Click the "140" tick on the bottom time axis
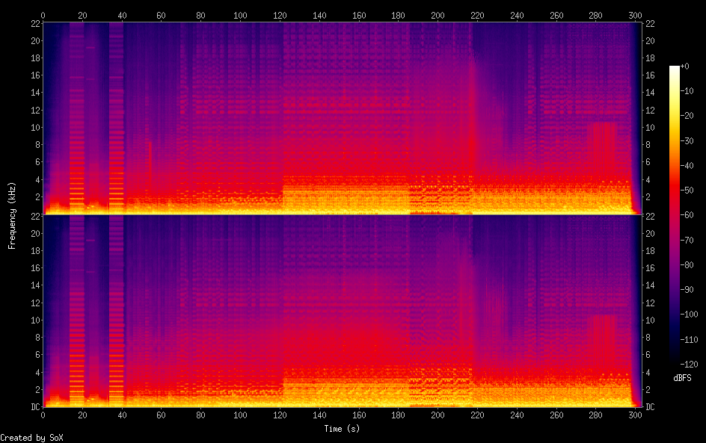 pyautogui.click(x=319, y=415)
